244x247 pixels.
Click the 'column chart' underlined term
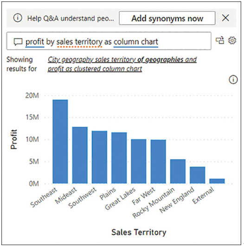(x=136, y=42)
